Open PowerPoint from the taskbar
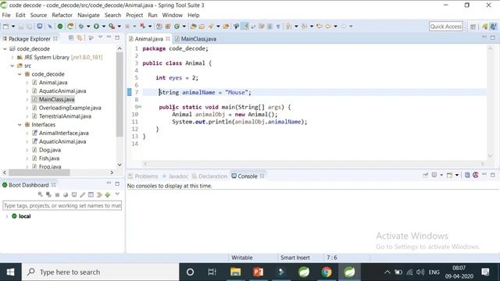The image size is (500, 281). coord(258,272)
